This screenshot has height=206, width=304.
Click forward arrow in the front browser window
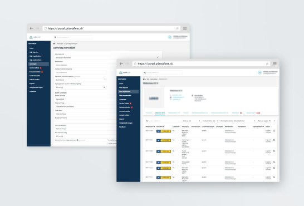point(127,64)
